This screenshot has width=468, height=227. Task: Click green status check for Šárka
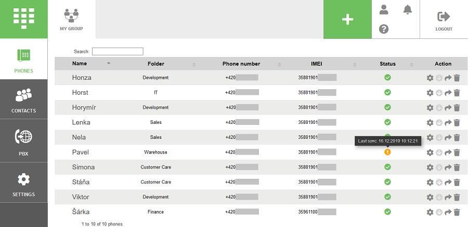387,211
